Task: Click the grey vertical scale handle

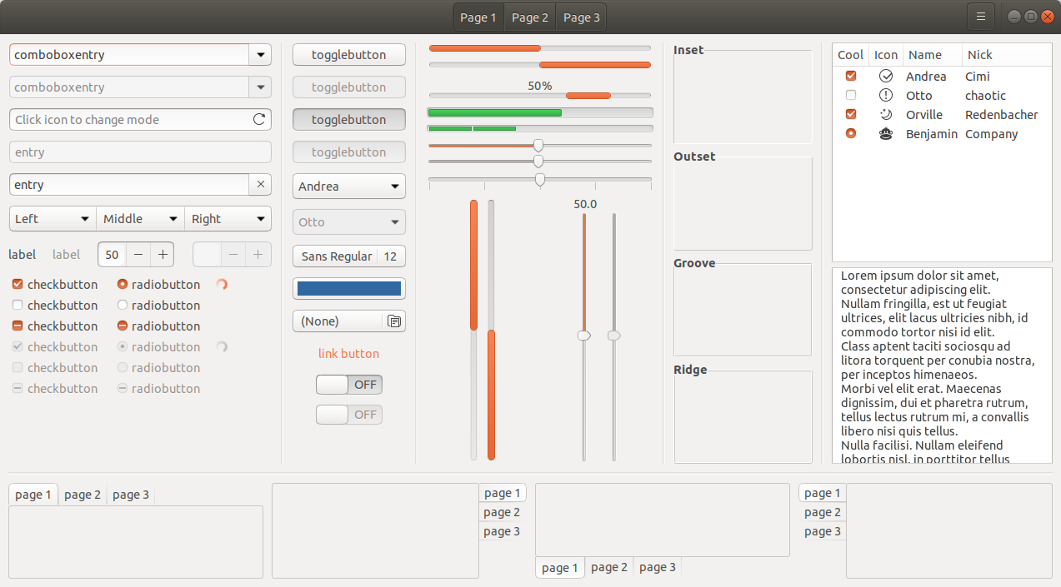Action: click(614, 335)
